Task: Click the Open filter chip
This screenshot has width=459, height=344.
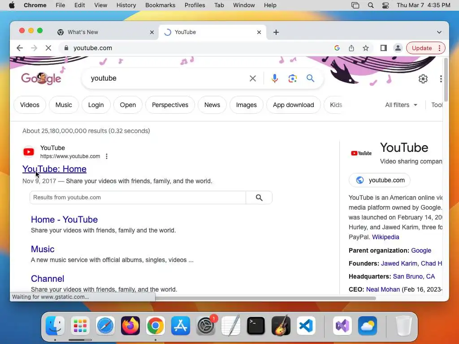Action: [128, 105]
